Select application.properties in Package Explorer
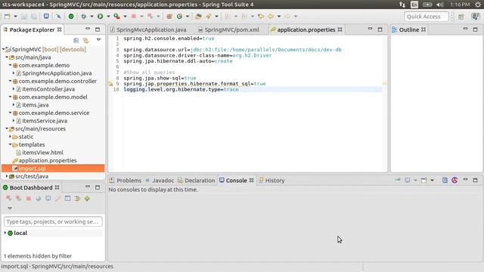This screenshot has height=272, width=484. tap(48, 161)
